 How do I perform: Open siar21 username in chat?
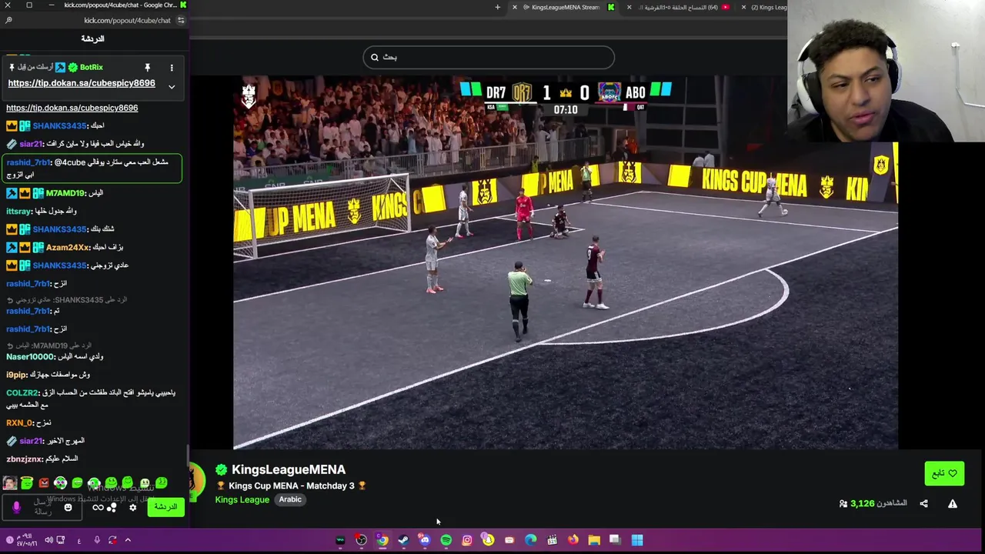click(32, 144)
